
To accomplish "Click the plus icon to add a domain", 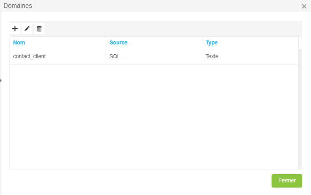I will pyautogui.click(x=15, y=29).
